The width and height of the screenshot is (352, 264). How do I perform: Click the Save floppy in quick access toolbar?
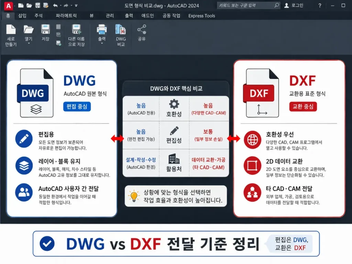click(x=38, y=5)
